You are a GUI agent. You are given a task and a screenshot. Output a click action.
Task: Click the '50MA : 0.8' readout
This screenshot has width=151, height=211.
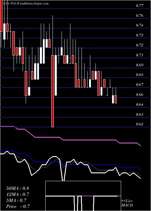click(18, 188)
